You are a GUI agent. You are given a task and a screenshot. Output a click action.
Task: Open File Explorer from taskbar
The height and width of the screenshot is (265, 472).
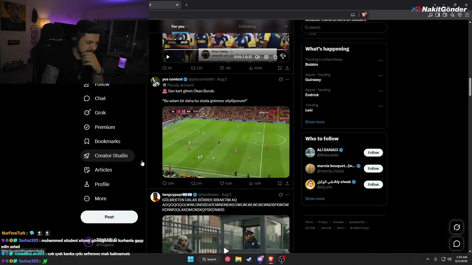pyautogui.click(x=238, y=259)
